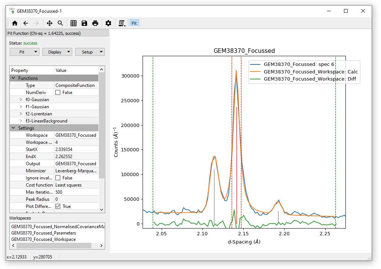Collapse the Settings section
381x269 pixels.
(x=13, y=128)
